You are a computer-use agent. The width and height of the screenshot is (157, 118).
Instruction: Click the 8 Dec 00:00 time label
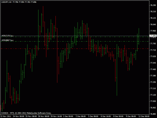pyautogui.click(x=118, y=116)
